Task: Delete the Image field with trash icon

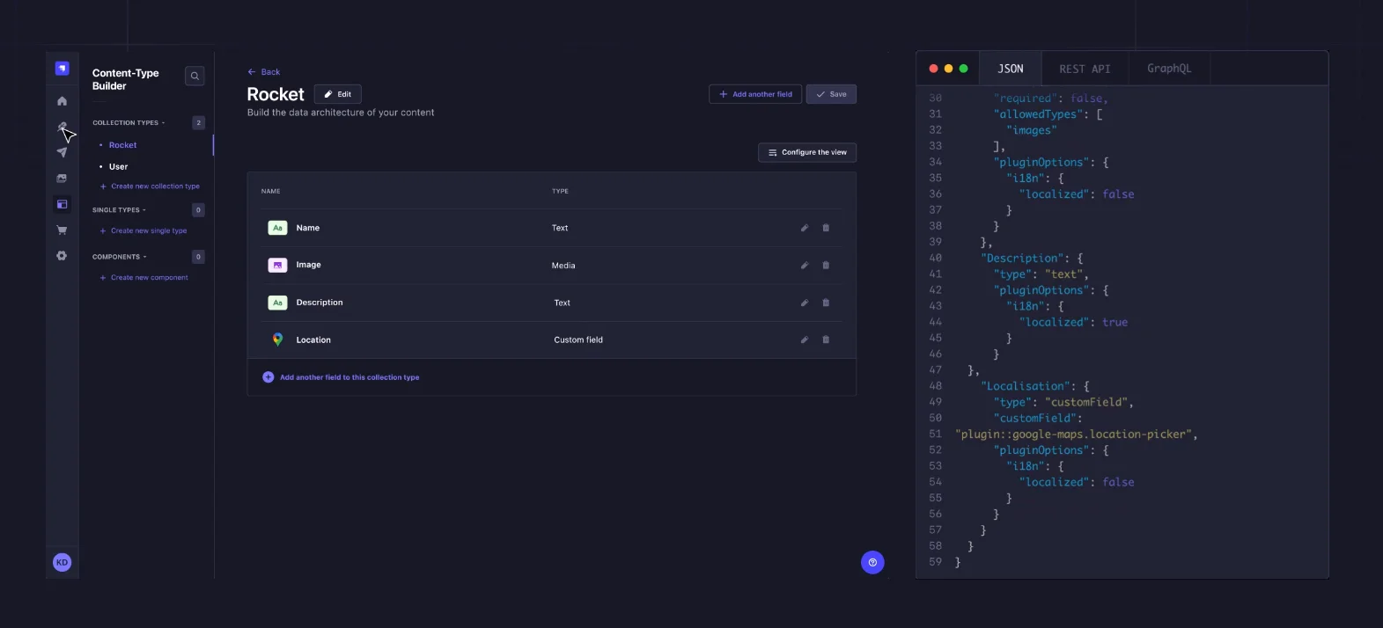Action: click(x=826, y=265)
